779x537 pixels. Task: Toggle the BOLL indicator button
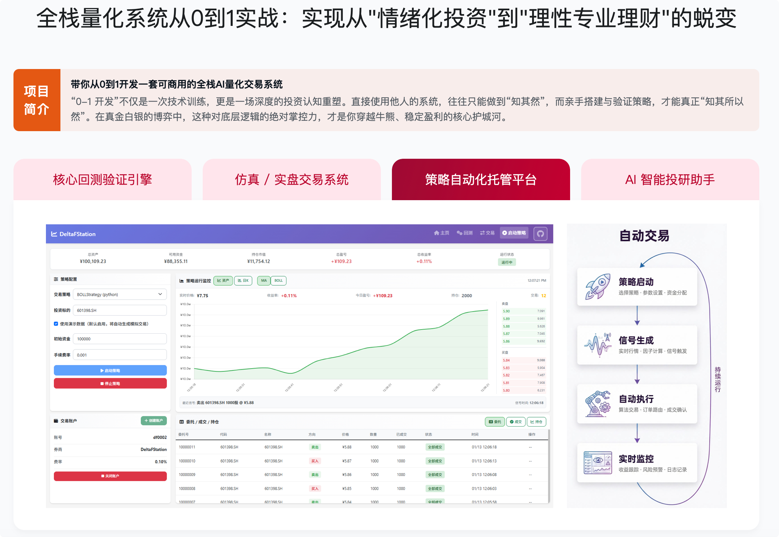[x=278, y=281]
